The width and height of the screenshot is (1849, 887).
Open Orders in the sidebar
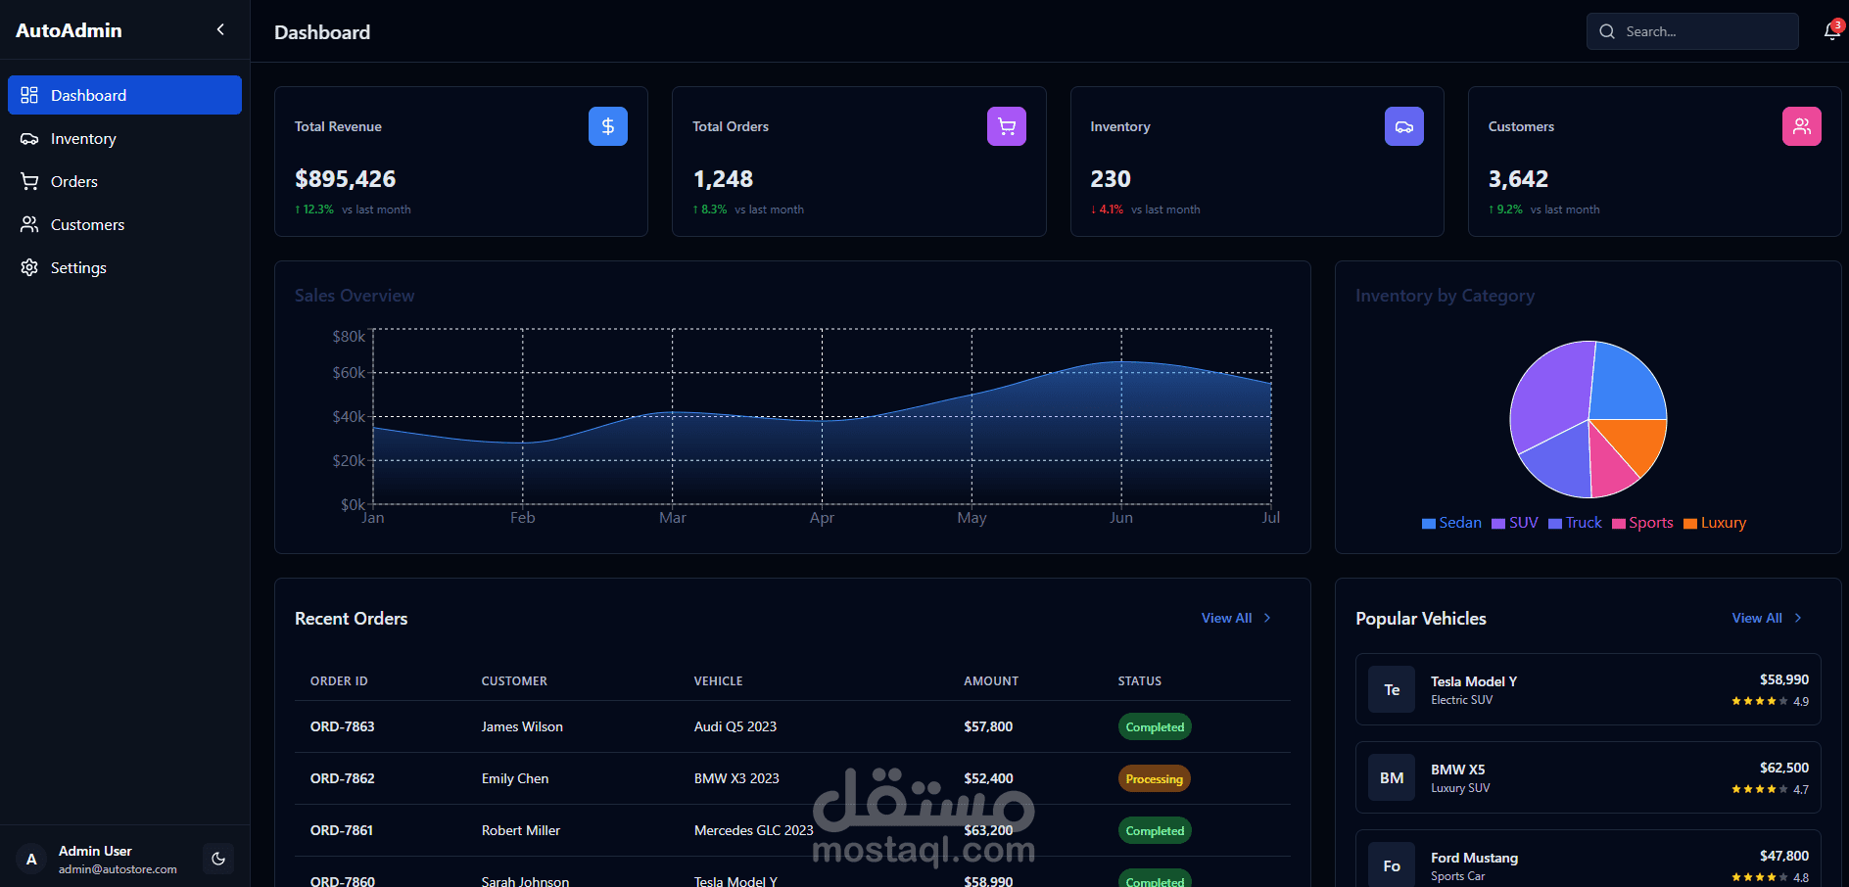coord(124,181)
